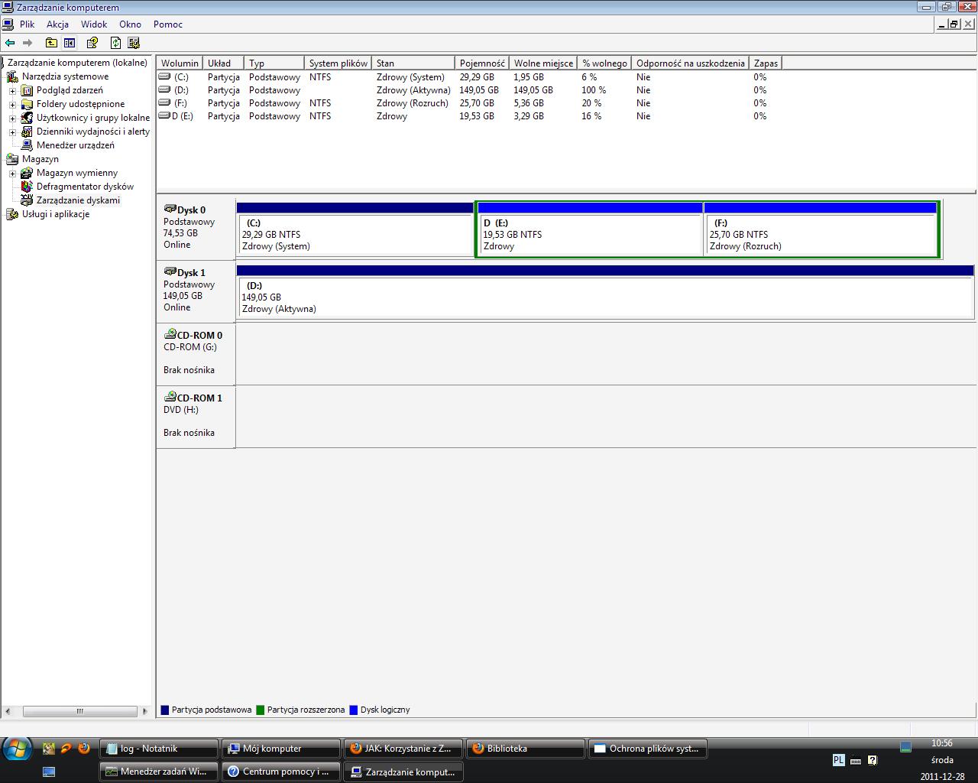The height and width of the screenshot is (783, 978).
Task: Click the Użytkownicy i grupy lokalne icon
Action: point(27,118)
